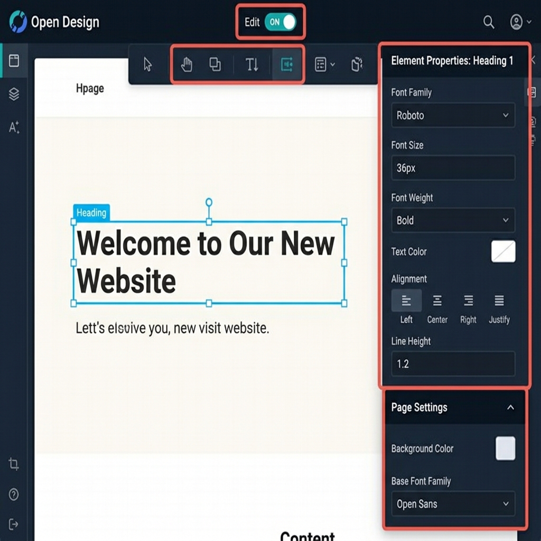Open the text styles icon in sidebar
This screenshot has height=541, width=541.
click(14, 127)
